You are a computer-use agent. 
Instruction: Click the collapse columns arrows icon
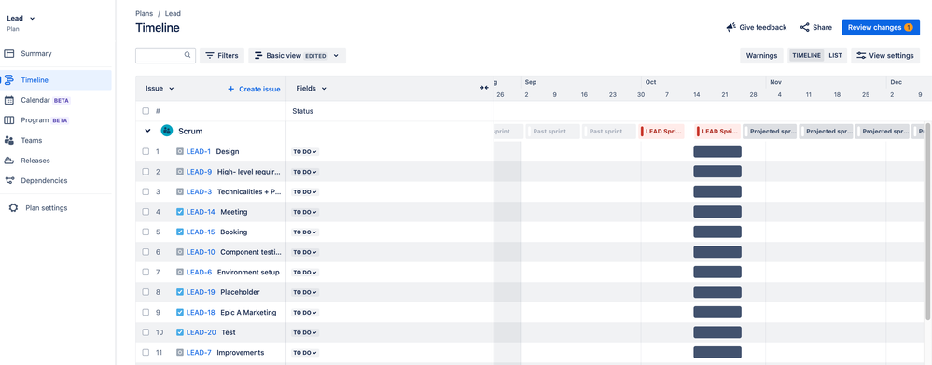point(484,88)
